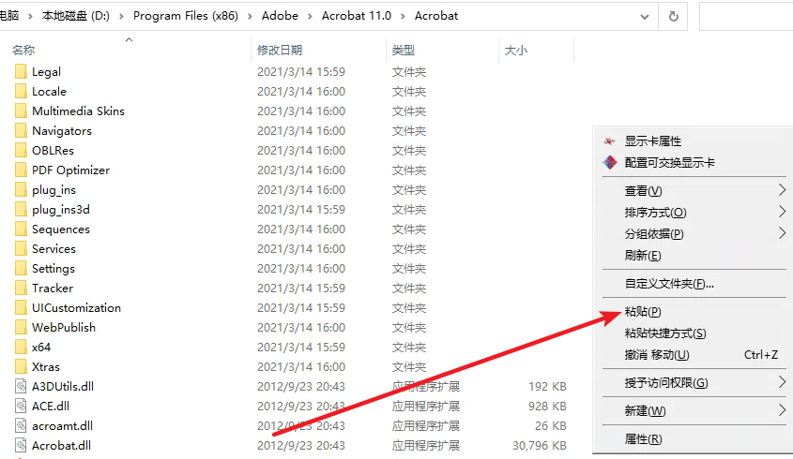This screenshot has height=459, width=793.
Task: Click the Acrobat breadcrumb segment
Action: pos(436,16)
